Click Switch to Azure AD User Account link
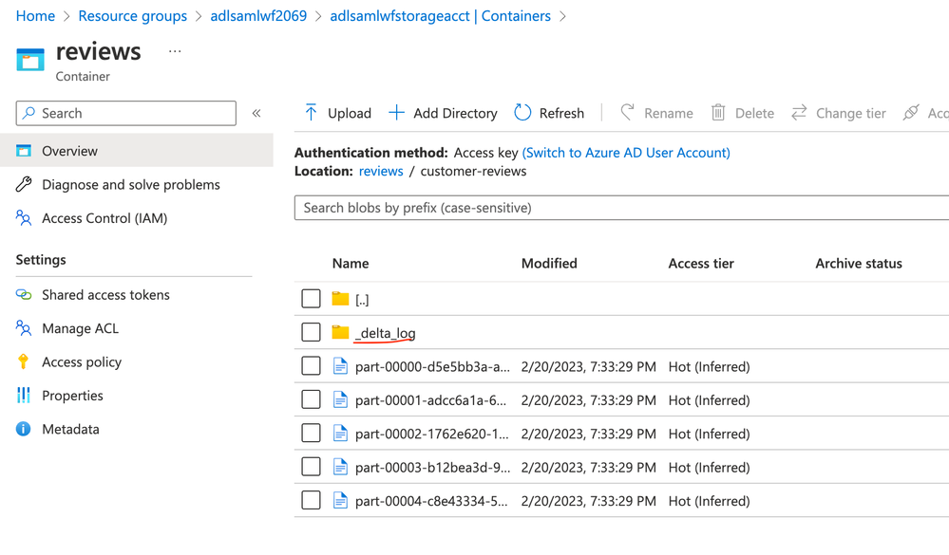Image resolution: width=949 pixels, height=555 pixels. (x=626, y=153)
